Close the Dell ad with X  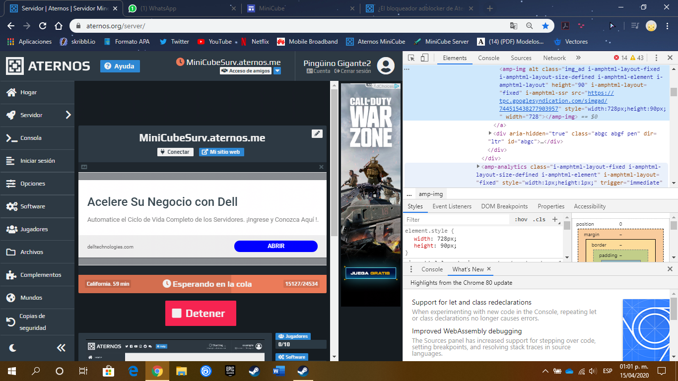coord(321,167)
